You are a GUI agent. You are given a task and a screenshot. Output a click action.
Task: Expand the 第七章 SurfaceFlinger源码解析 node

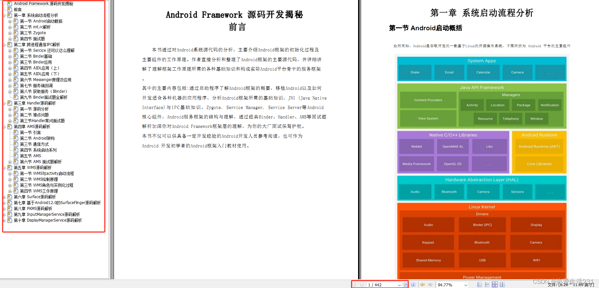click(x=4, y=203)
